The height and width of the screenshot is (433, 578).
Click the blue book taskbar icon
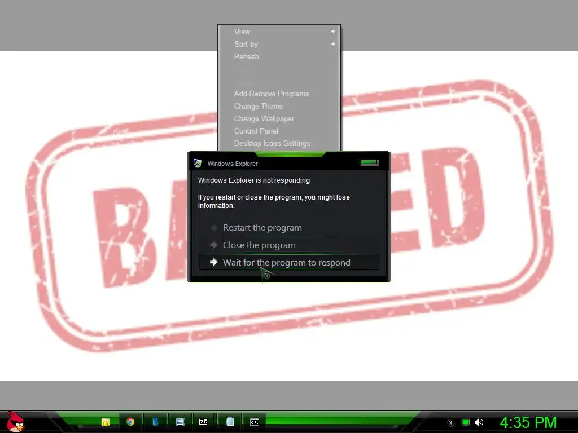[155, 422]
